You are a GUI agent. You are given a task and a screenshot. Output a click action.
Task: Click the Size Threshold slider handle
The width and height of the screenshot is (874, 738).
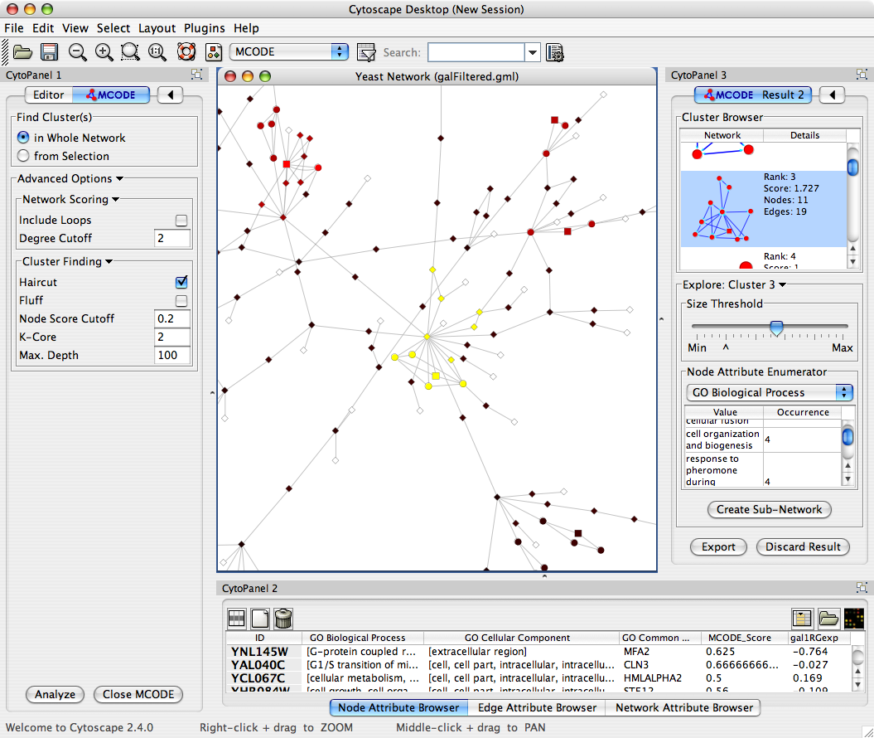click(776, 328)
